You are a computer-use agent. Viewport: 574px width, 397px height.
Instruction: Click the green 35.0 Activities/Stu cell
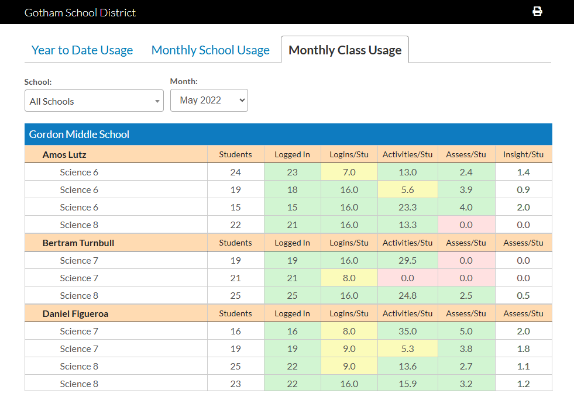[407, 330]
